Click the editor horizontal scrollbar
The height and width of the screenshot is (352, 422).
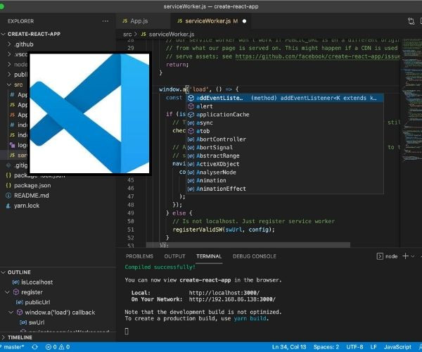point(248,245)
